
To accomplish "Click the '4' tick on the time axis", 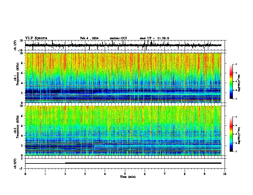I will tap(105, 174).
